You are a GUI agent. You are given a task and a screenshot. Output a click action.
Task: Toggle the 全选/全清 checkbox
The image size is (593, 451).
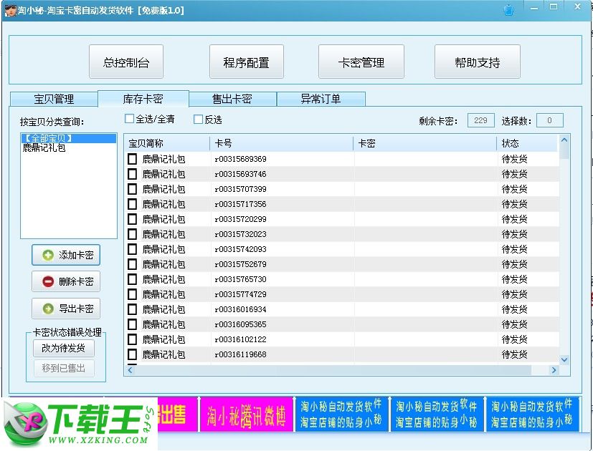tap(129, 119)
